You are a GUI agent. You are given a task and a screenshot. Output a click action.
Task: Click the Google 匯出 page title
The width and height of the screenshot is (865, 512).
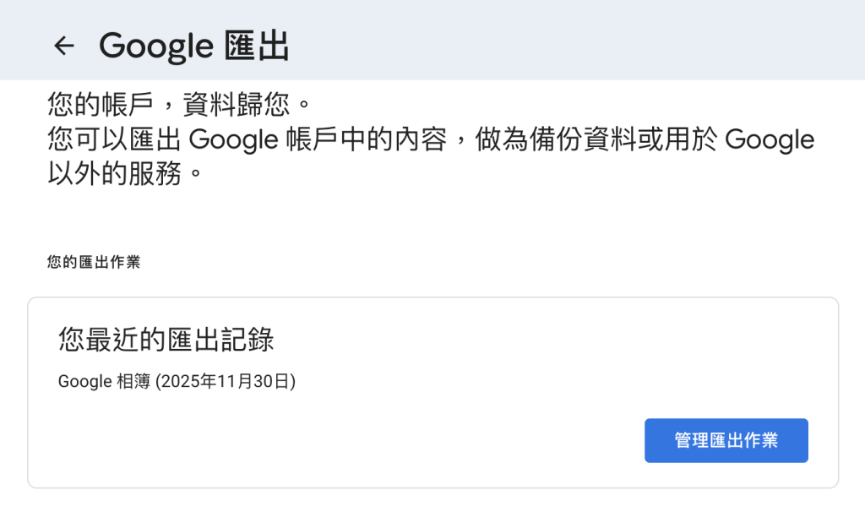click(194, 46)
